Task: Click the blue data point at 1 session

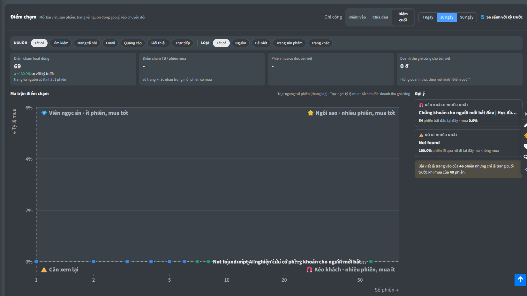Action: coord(36,262)
